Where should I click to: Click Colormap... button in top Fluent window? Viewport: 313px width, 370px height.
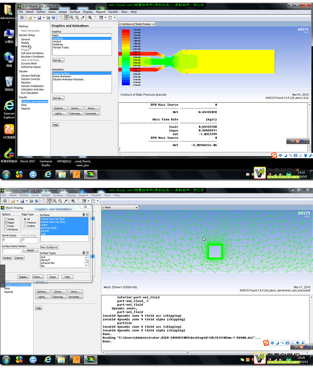pyautogui.click(x=76, y=114)
